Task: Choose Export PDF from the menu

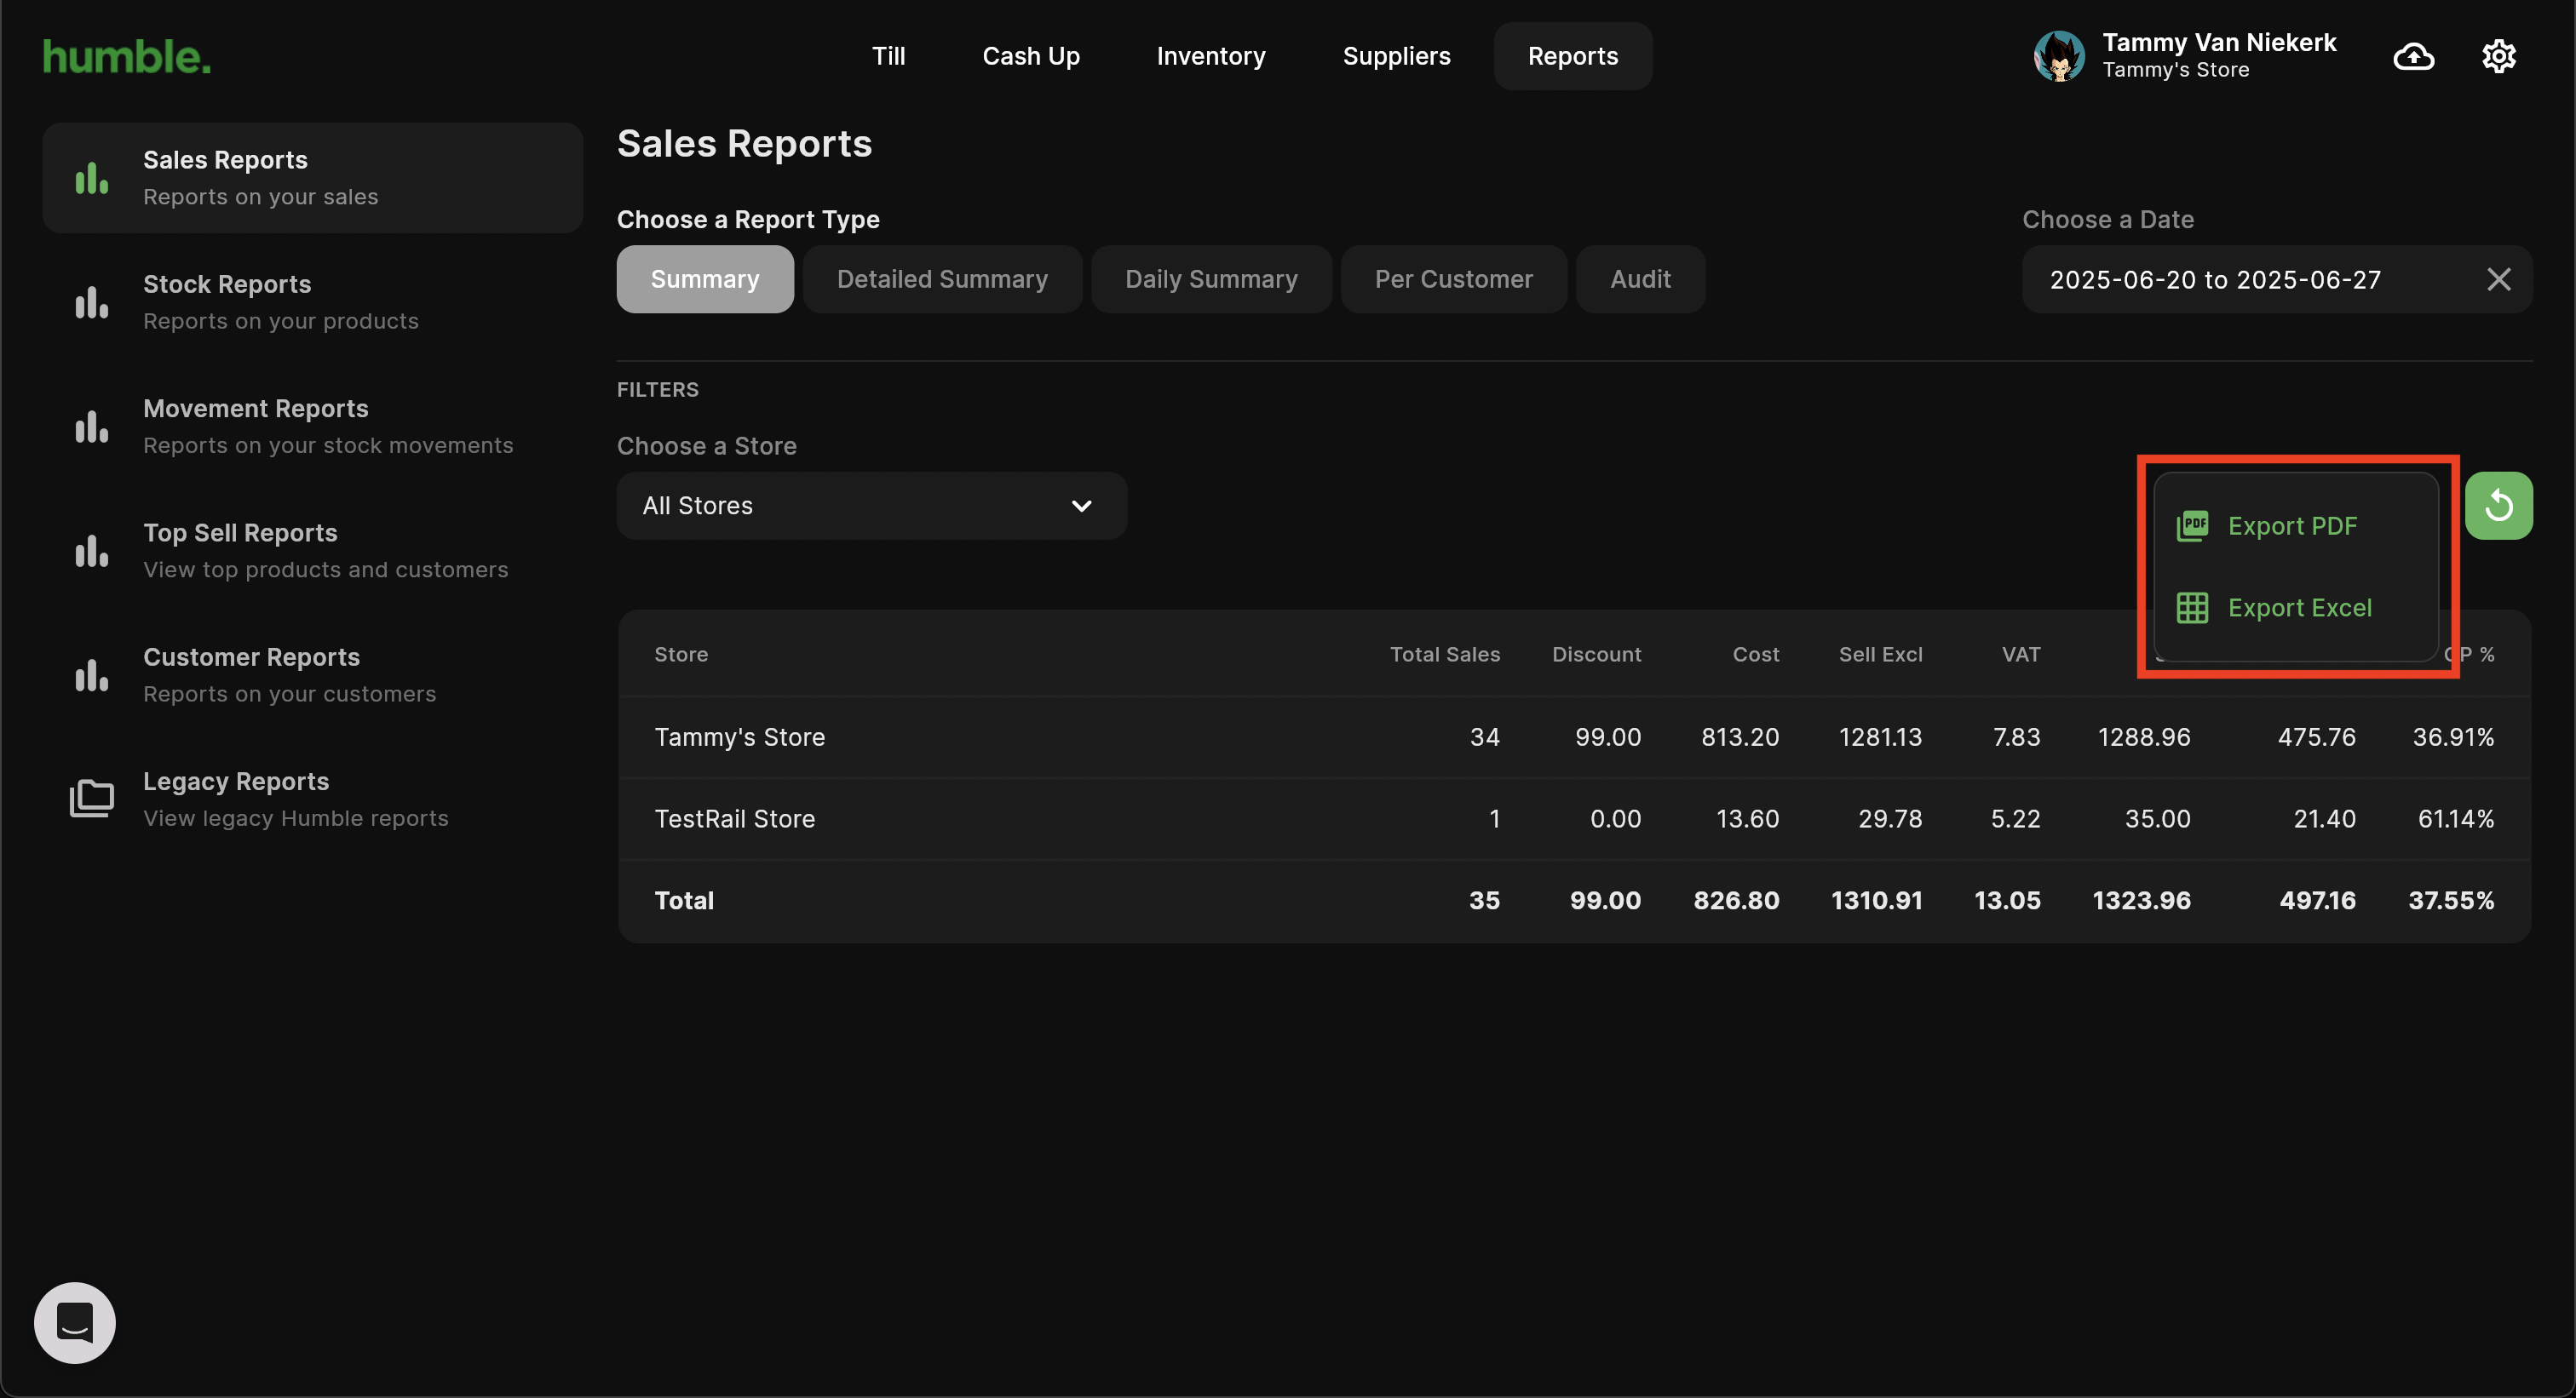Action: pos(2295,525)
